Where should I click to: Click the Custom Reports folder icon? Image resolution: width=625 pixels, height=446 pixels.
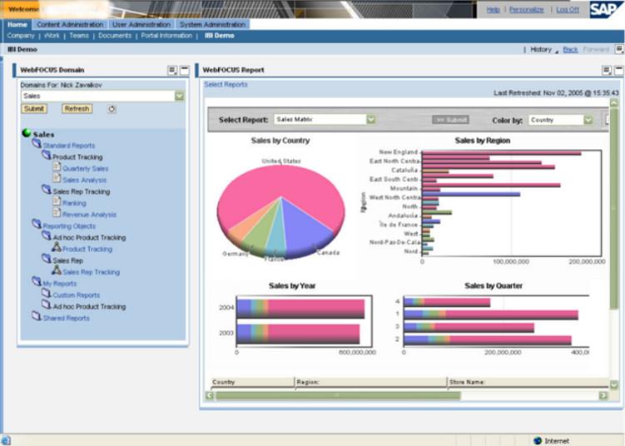47,294
